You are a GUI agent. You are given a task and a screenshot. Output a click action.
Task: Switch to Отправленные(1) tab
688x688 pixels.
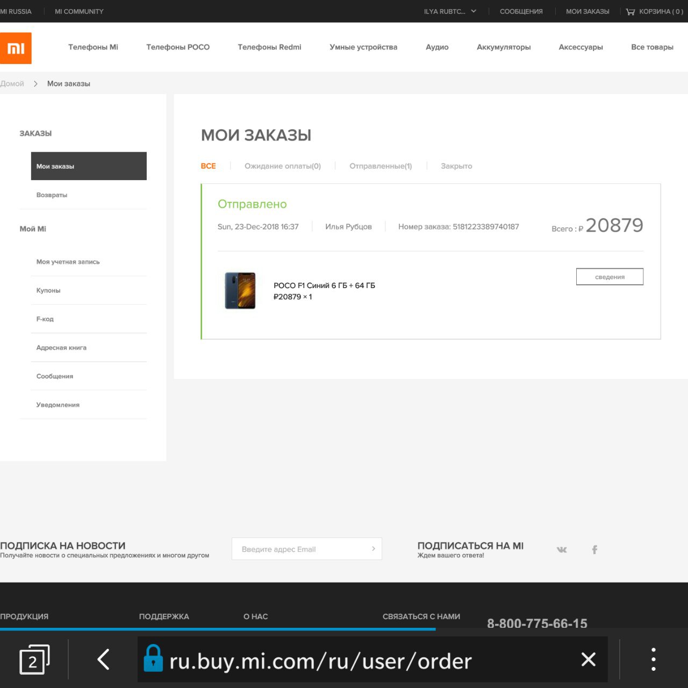coord(381,166)
